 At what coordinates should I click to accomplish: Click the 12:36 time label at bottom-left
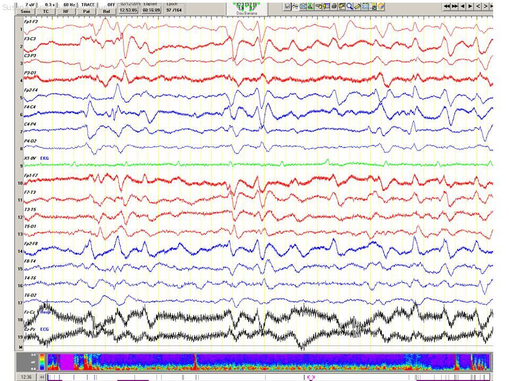pyautogui.click(x=25, y=377)
